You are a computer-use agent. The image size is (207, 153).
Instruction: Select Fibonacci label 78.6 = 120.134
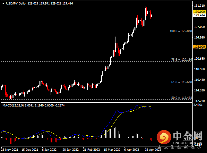pos(182,60)
